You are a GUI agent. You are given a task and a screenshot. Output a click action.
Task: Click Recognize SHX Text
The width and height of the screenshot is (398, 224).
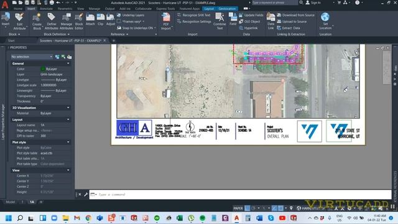point(194,15)
